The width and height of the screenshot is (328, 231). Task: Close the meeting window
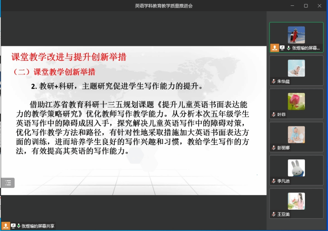[x=320, y=6]
